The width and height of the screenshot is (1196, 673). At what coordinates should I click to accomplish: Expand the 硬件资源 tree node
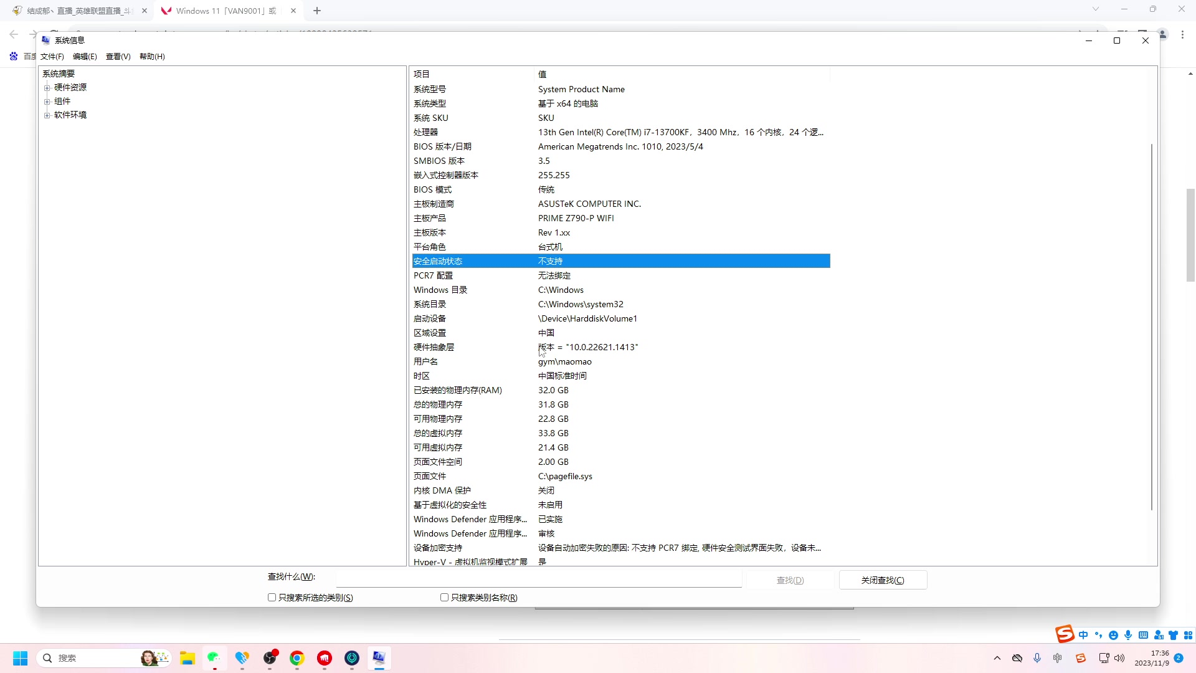(47, 87)
